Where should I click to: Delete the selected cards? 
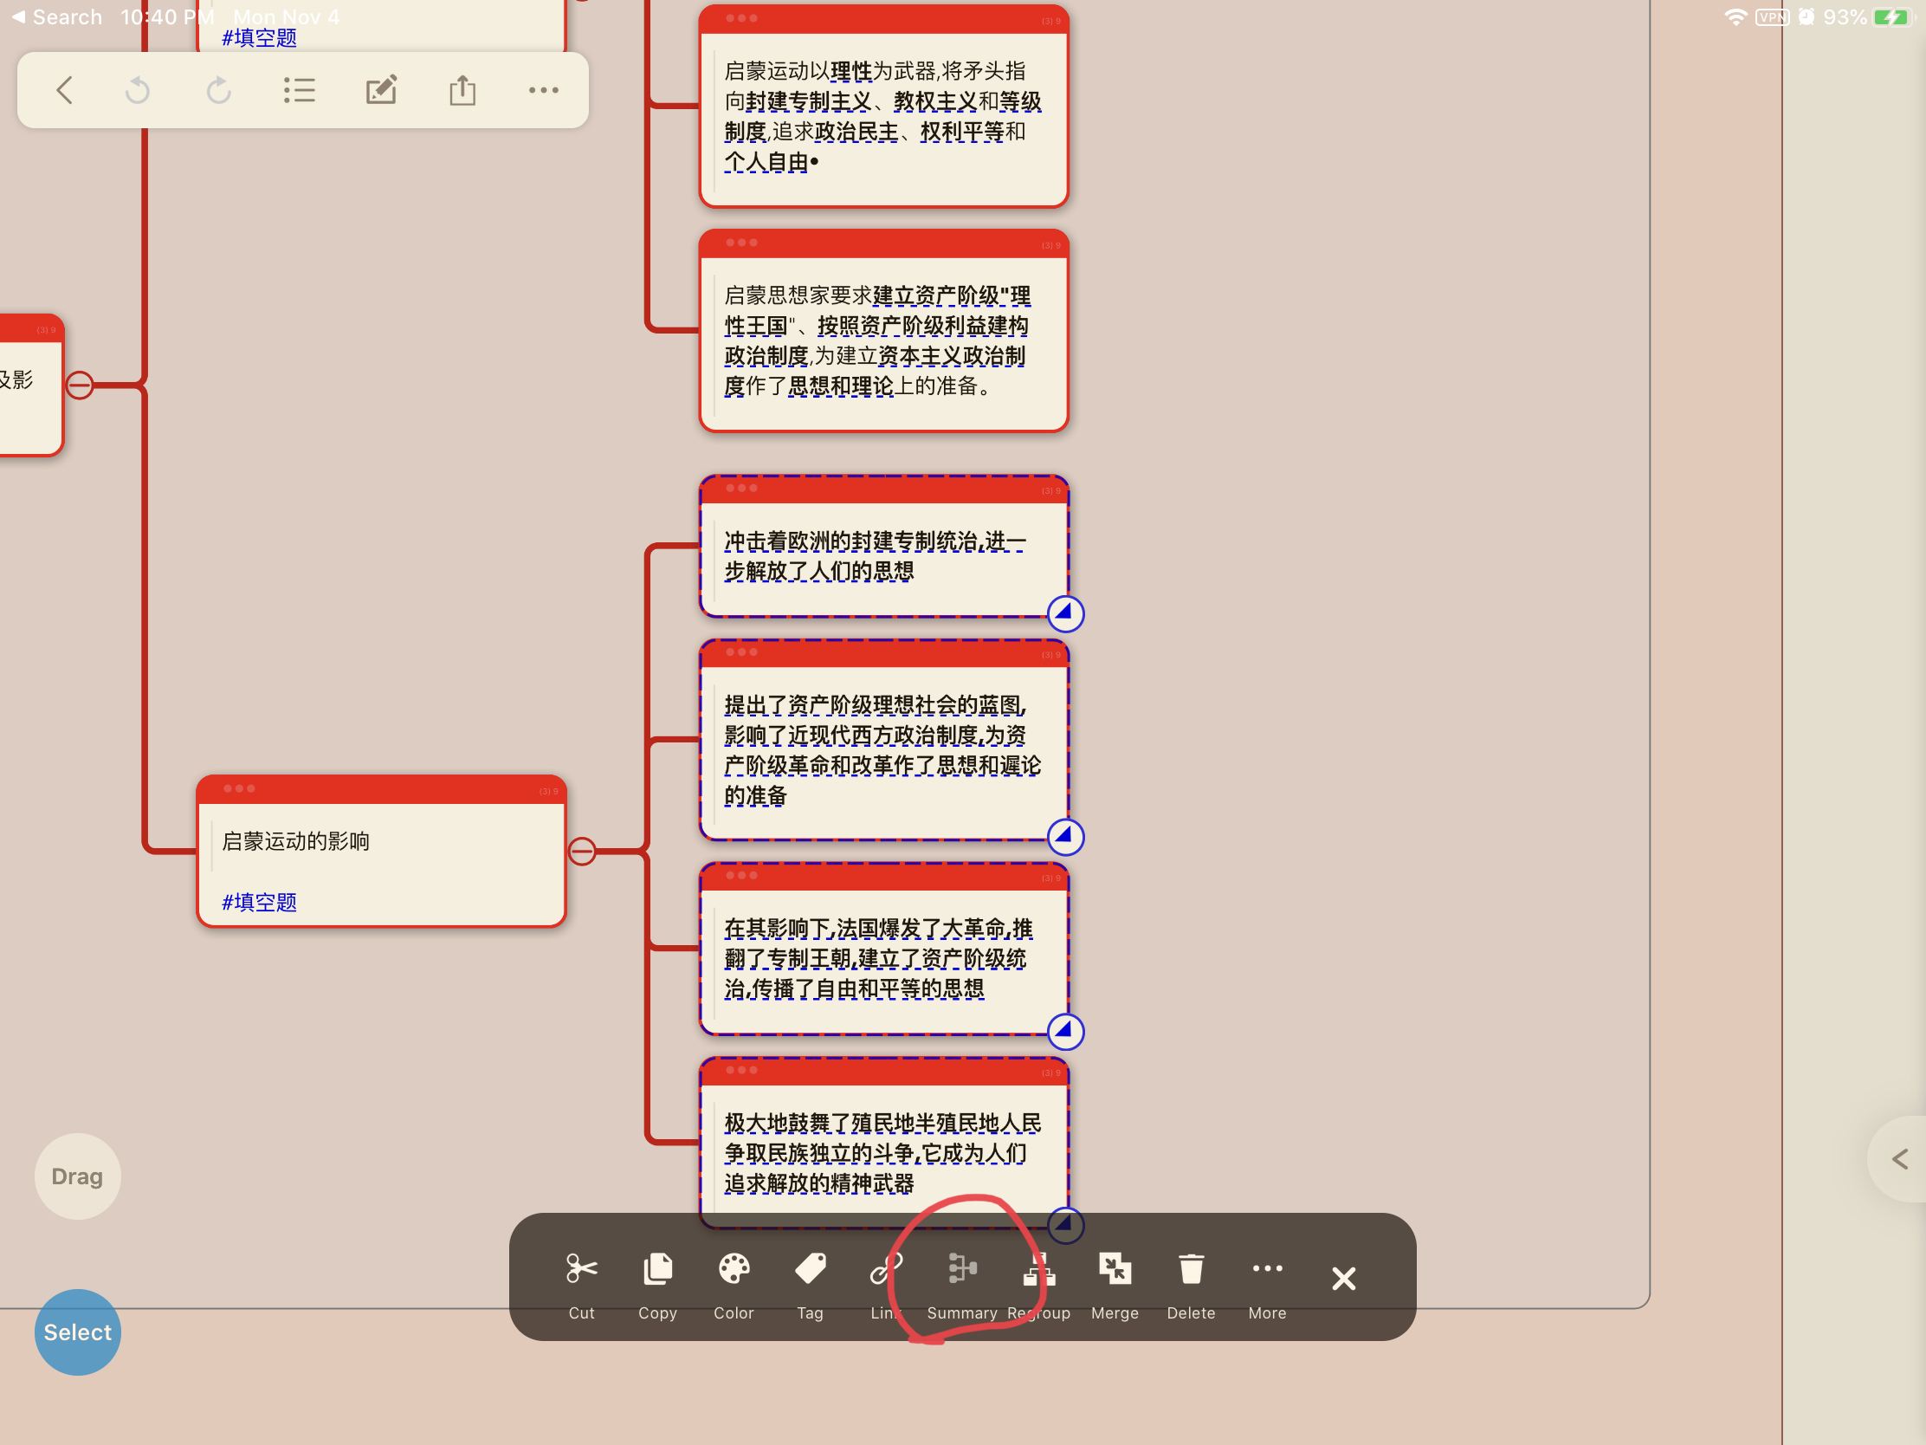(1191, 1286)
